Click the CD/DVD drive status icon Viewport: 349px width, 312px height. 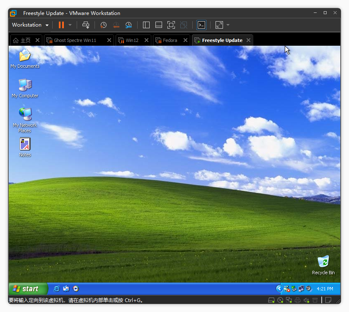280,300
